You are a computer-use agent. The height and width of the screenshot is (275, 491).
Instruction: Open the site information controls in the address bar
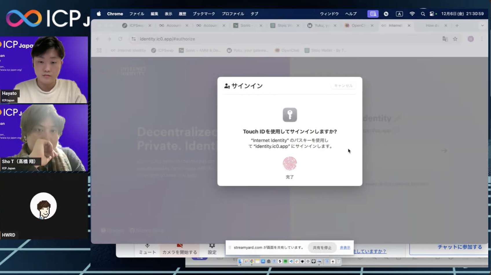coord(133,38)
